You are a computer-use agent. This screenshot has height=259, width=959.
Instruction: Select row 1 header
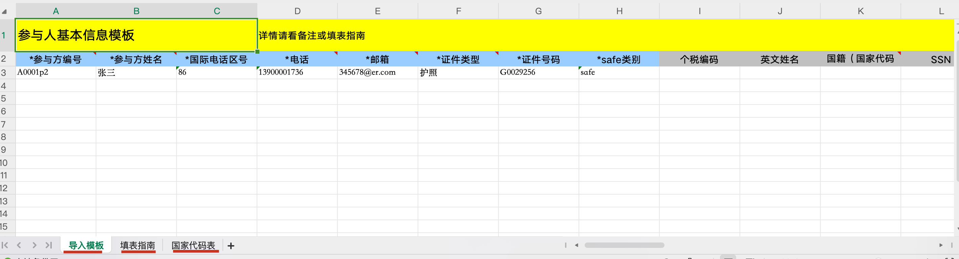[x=7, y=35]
